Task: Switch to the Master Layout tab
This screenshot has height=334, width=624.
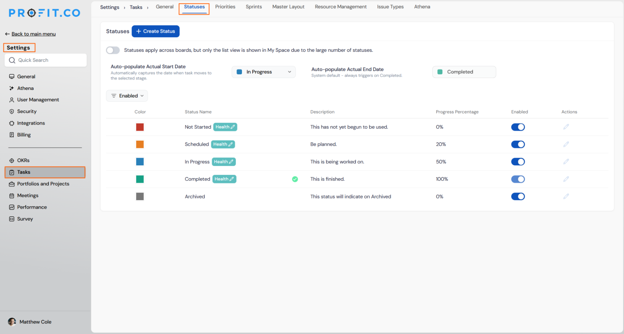Action: [x=288, y=7]
